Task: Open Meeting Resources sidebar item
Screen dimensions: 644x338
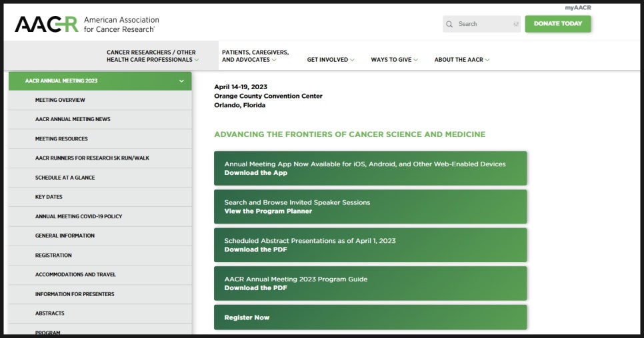Action: coord(100,139)
